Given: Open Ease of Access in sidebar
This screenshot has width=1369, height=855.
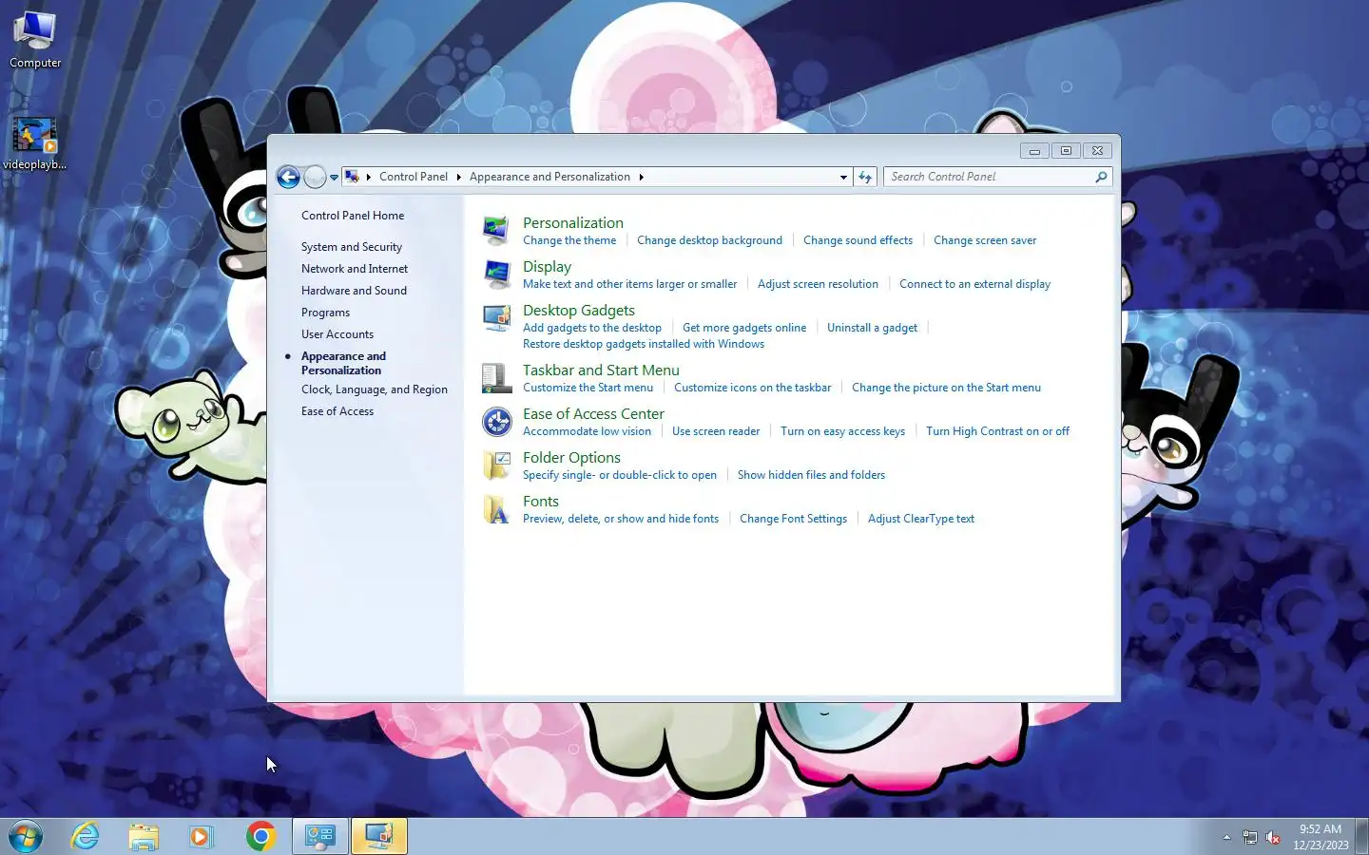Looking at the screenshot, I should (337, 411).
